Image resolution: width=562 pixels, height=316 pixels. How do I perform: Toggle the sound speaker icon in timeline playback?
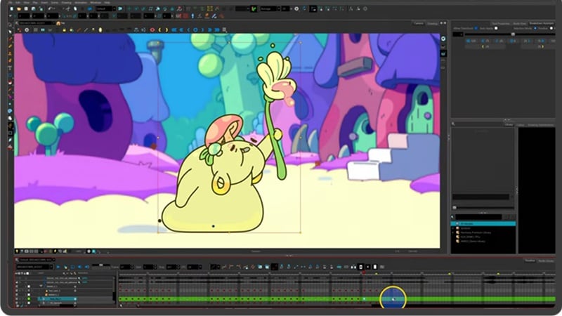pyautogui.click(x=79, y=267)
